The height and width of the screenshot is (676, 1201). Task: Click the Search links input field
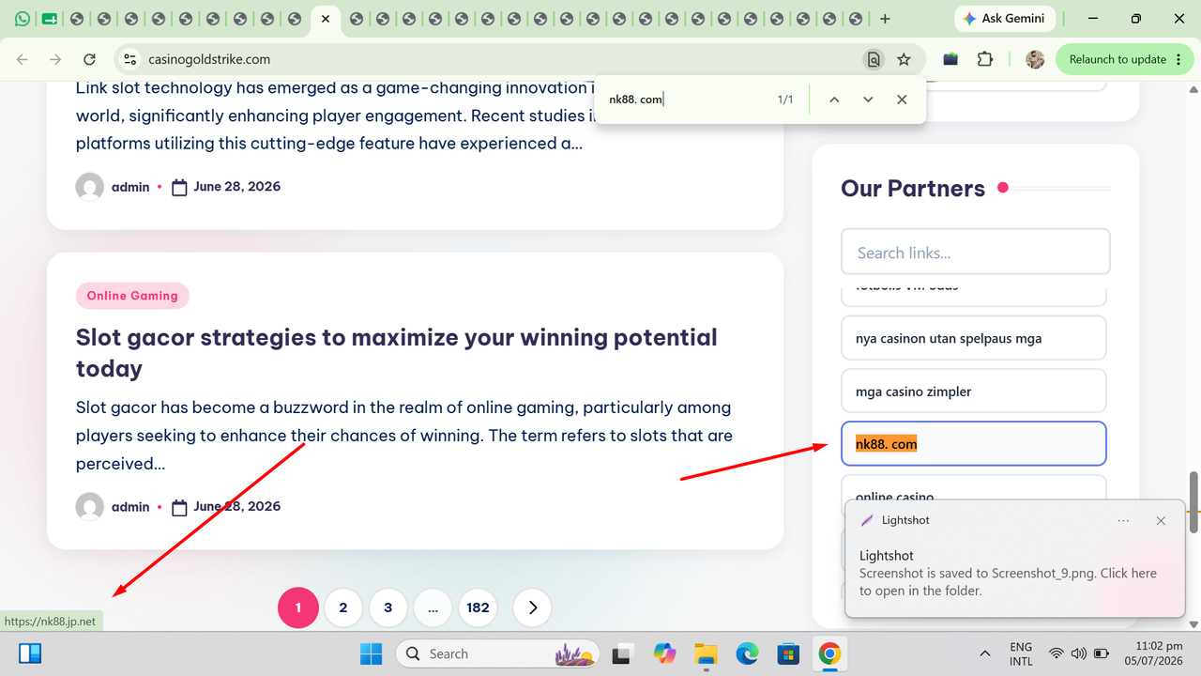tap(976, 252)
